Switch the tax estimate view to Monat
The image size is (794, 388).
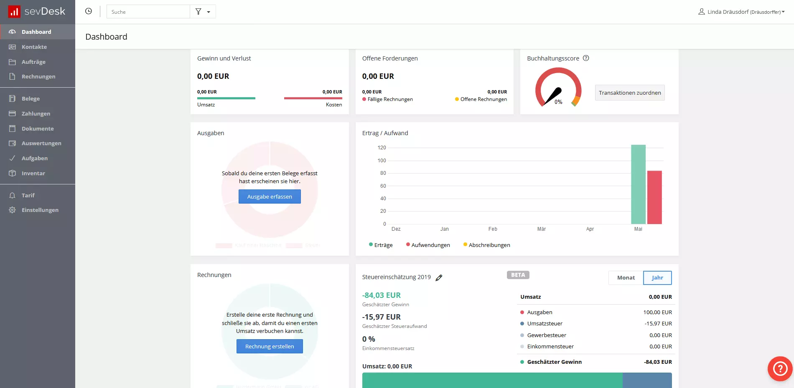(626, 277)
